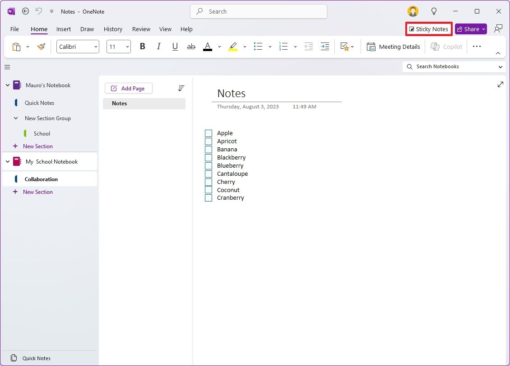The width and height of the screenshot is (510, 366).
Task: Click Add Page to create a page
Action: coord(129,88)
